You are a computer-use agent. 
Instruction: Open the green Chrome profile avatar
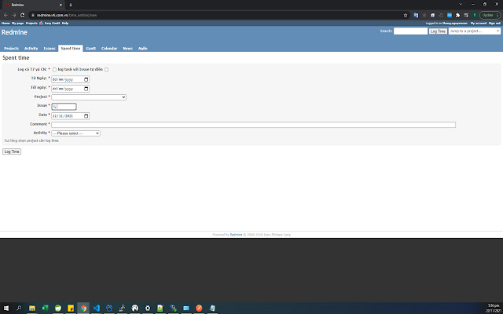tap(475, 15)
